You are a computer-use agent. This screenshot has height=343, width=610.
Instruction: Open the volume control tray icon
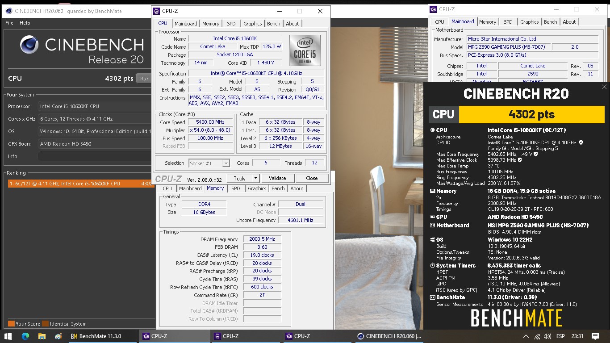tap(547, 336)
